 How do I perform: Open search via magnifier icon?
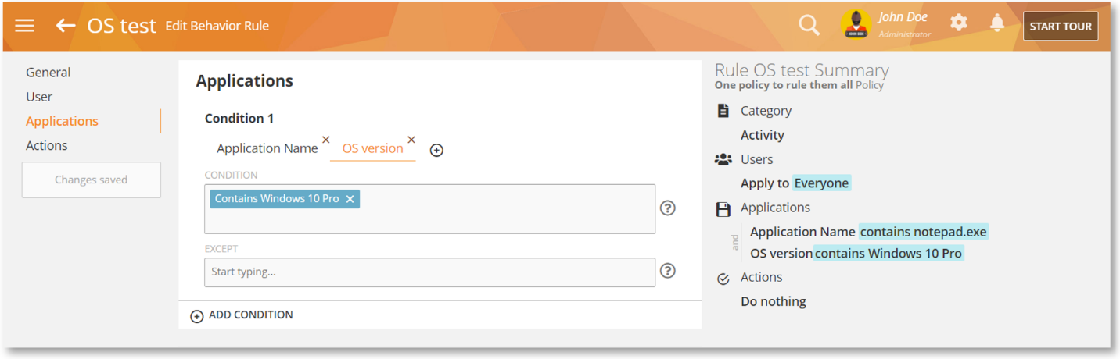click(809, 26)
